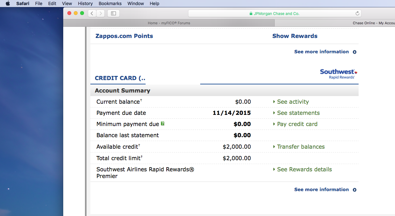This screenshot has width=395, height=216.
Task: Click the green help icon beside Minimum payment due
Action: pyautogui.click(x=163, y=123)
